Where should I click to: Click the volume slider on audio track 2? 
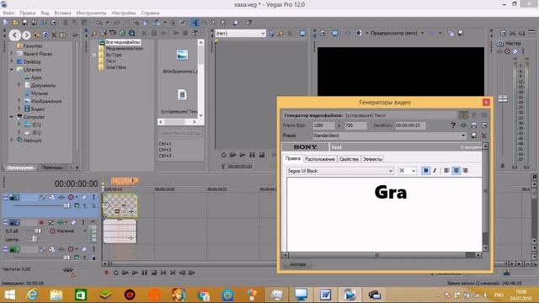coord(38,231)
